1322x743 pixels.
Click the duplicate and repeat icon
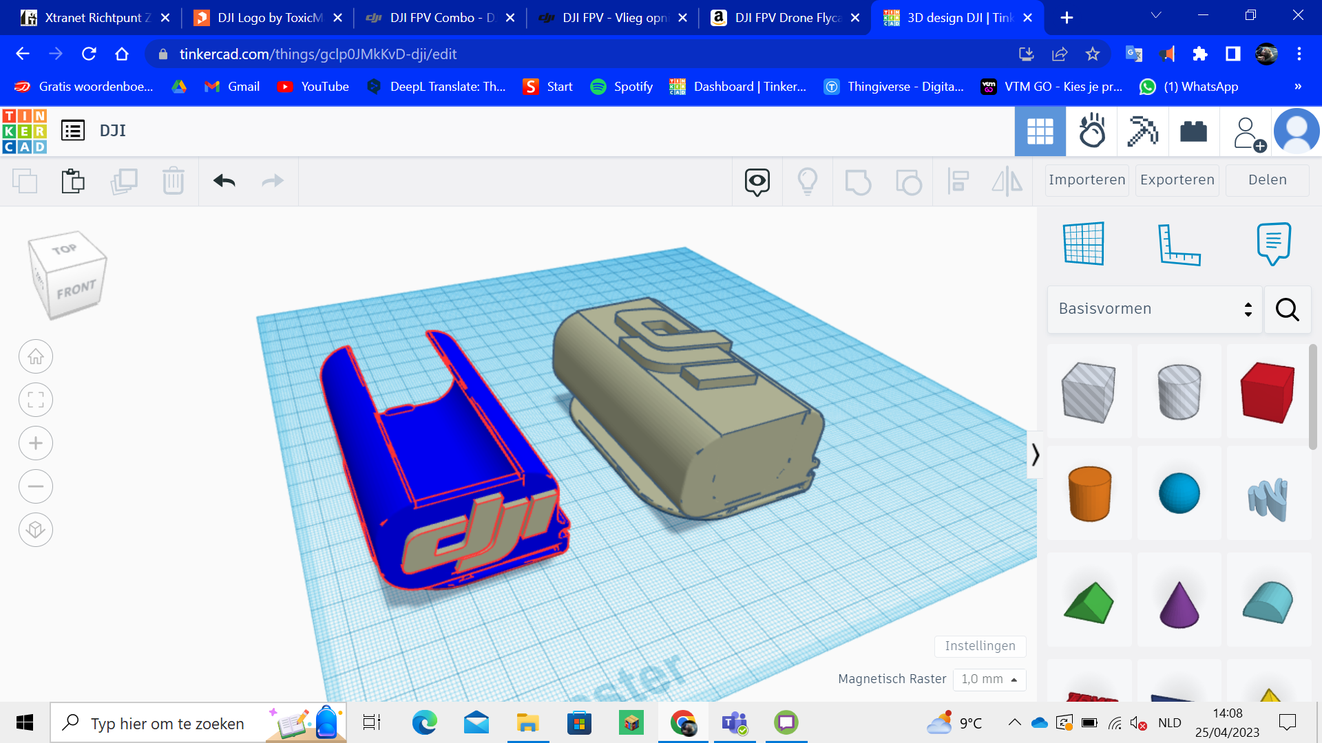(124, 181)
